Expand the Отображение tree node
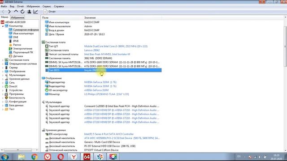 3,72
